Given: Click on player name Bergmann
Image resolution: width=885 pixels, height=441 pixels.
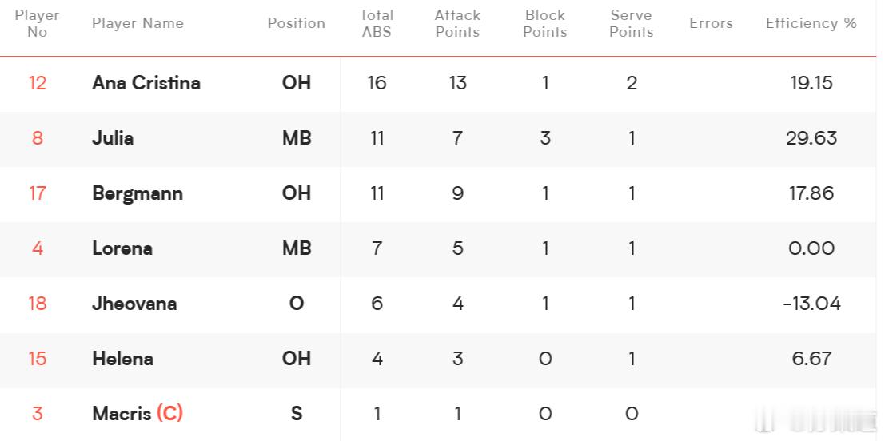Looking at the screenshot, I should point(138,193).
